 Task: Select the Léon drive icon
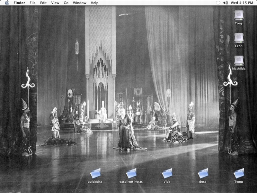239,38
